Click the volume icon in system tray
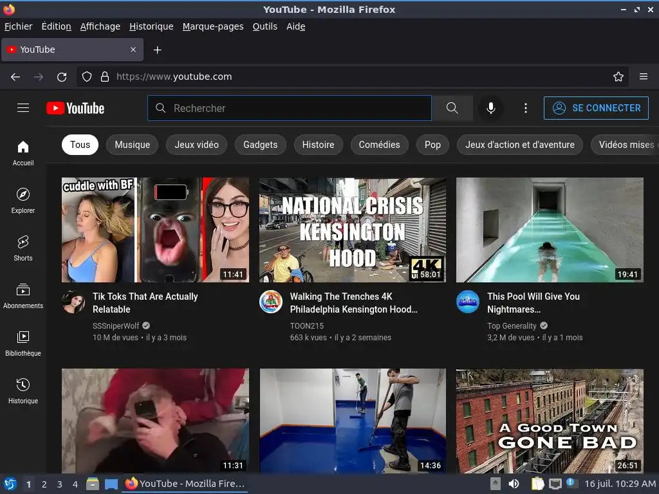The width and height of the screenshot is (659, 494). point(514,484)
